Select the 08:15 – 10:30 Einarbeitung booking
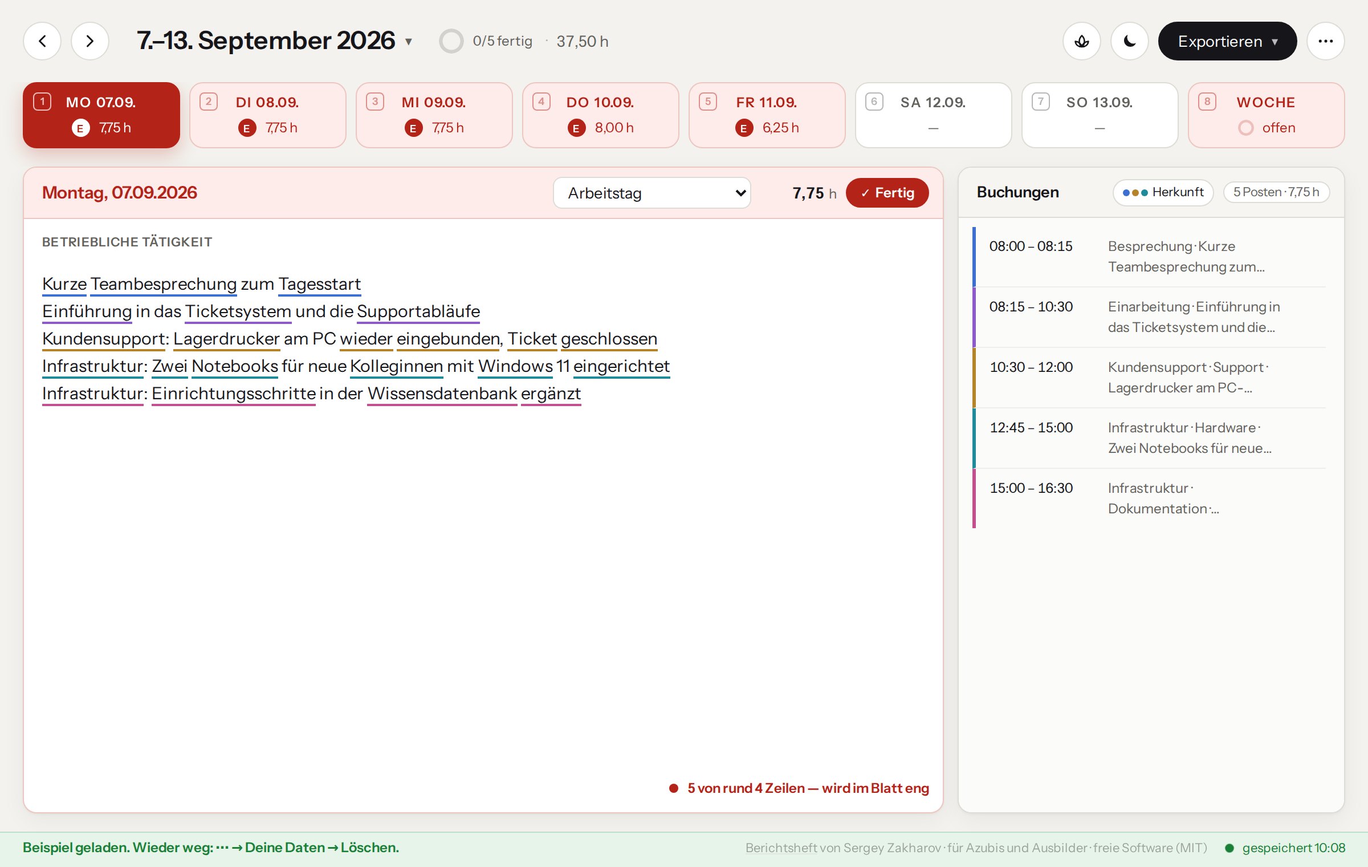 [1149, 317]
